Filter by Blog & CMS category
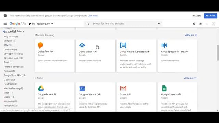 tap(11, 37)
